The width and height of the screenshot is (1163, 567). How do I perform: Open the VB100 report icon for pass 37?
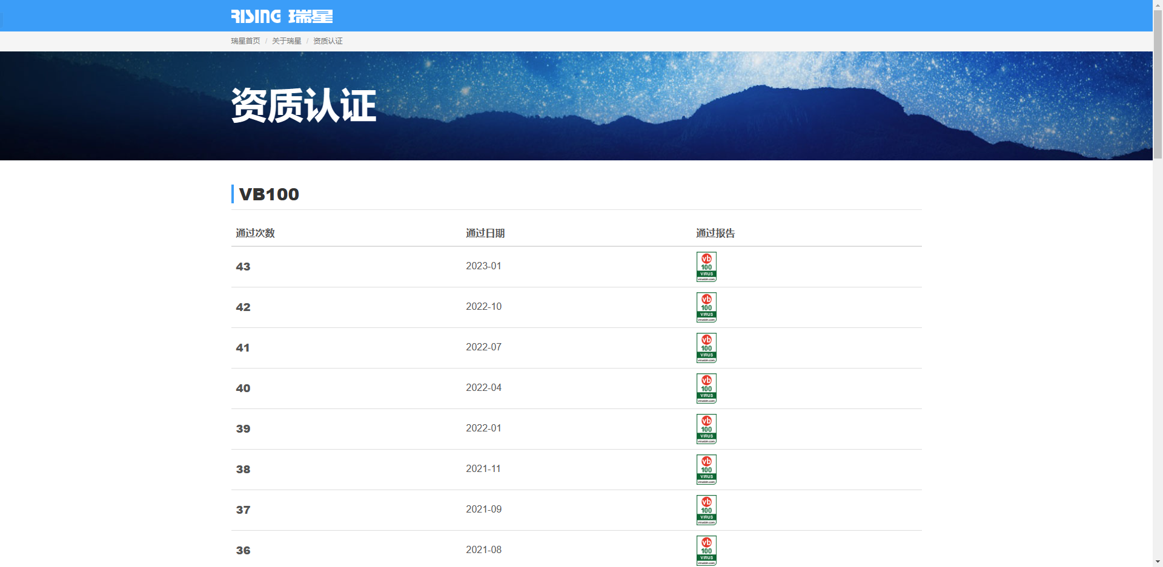(x=706, y=510)
